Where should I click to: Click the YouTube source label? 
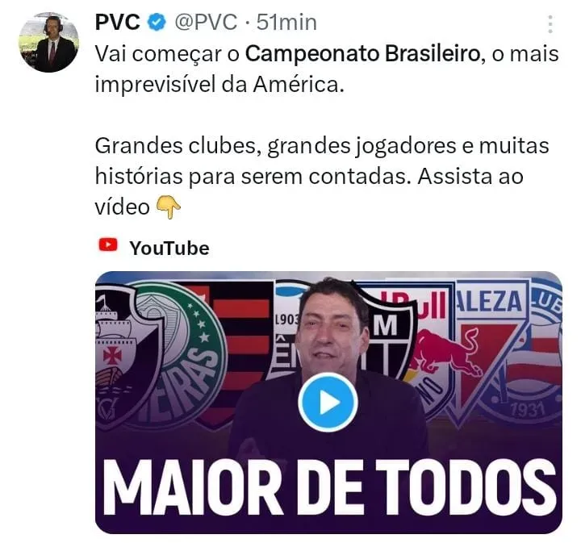pyautogui.click(x=169, y=249)
